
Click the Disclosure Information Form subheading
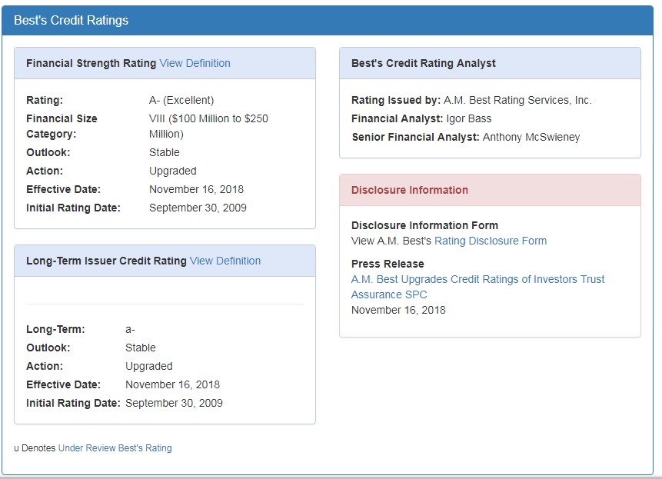424,225
